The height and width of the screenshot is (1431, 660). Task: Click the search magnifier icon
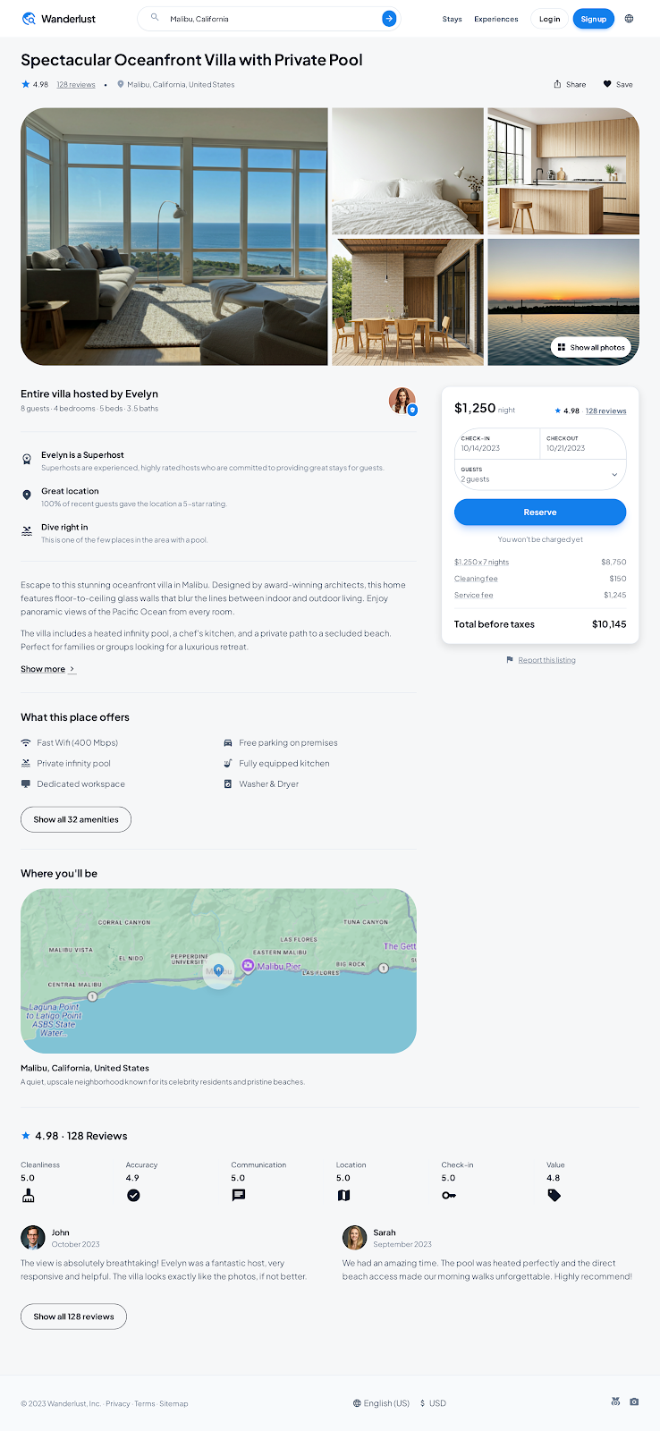(x=153, y=18)
